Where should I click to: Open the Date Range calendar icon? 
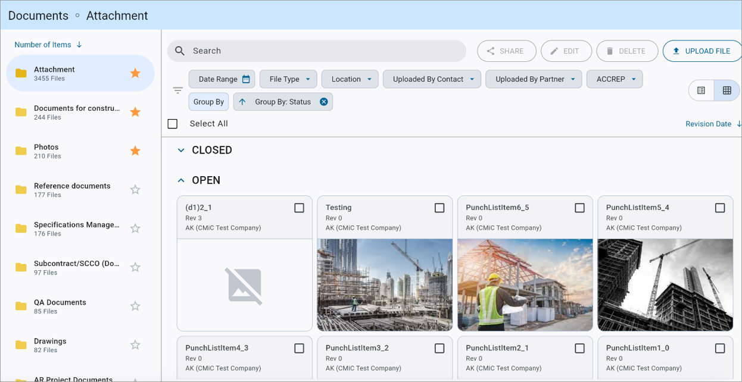click(246, 79)
